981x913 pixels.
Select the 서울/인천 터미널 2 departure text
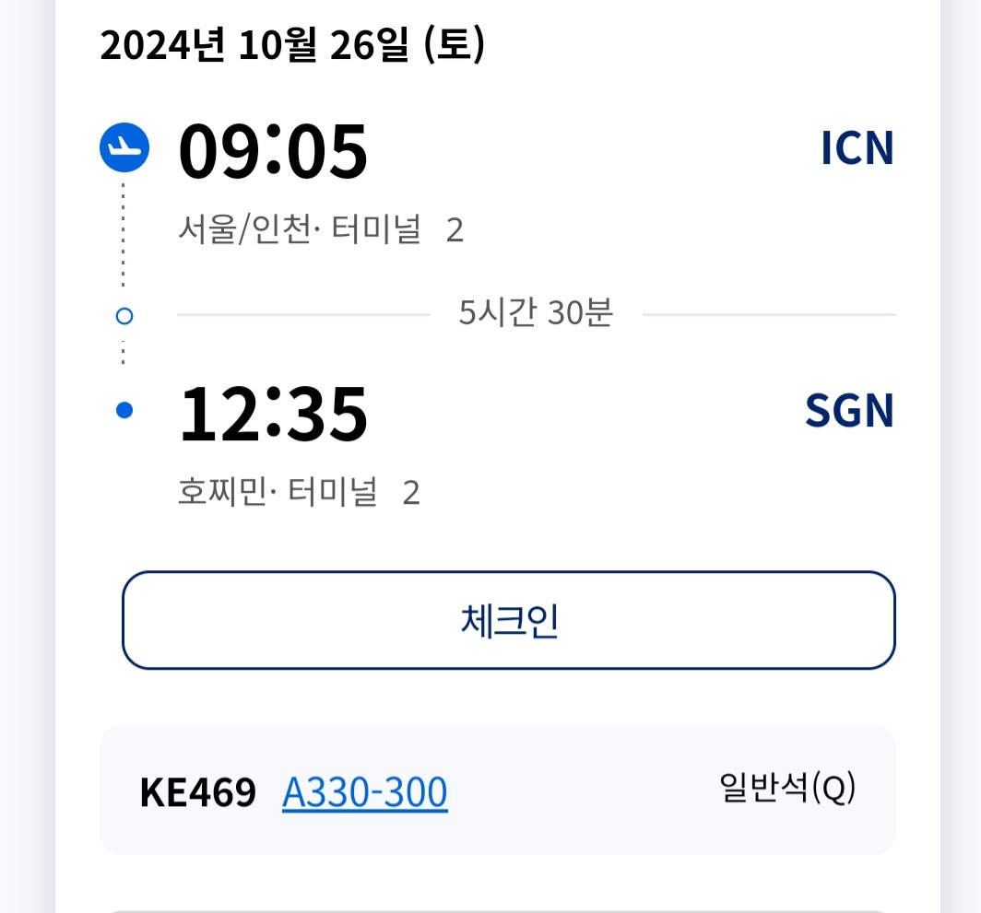coord(320,230)
